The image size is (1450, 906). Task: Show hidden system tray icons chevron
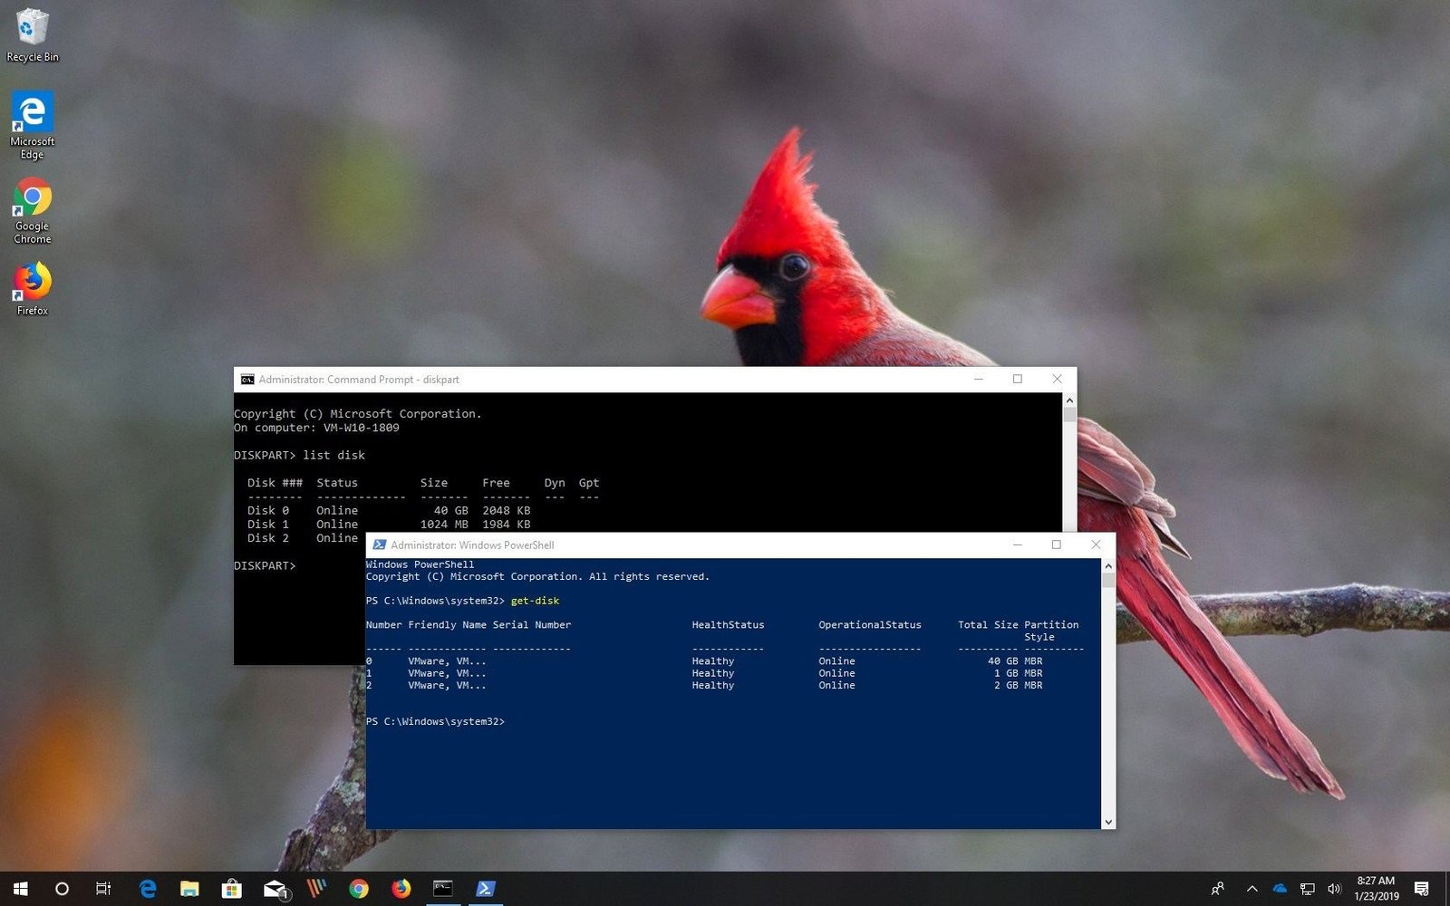pos(1252,889)
